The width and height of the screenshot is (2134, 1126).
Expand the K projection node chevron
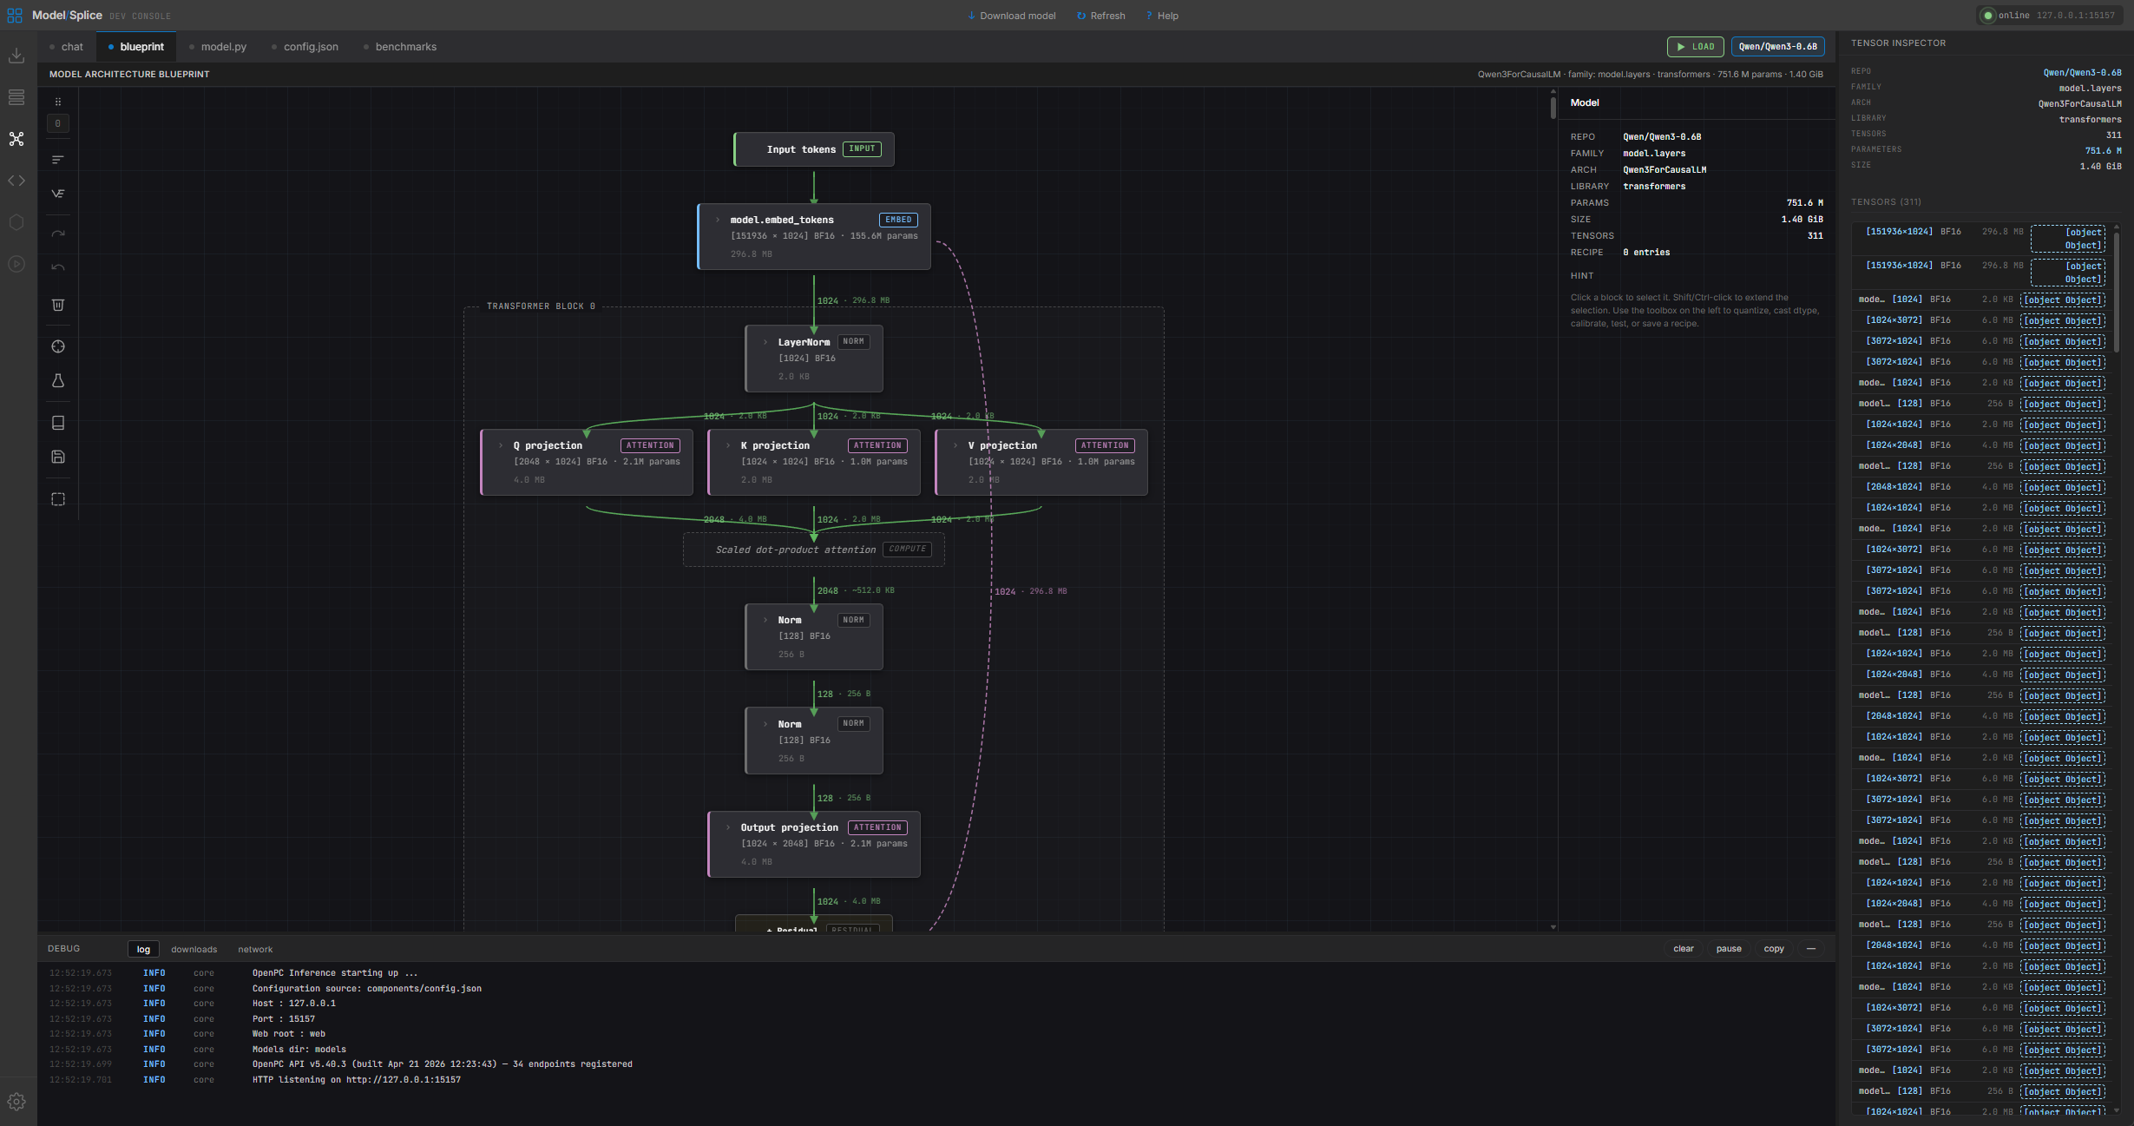(728, 445)
